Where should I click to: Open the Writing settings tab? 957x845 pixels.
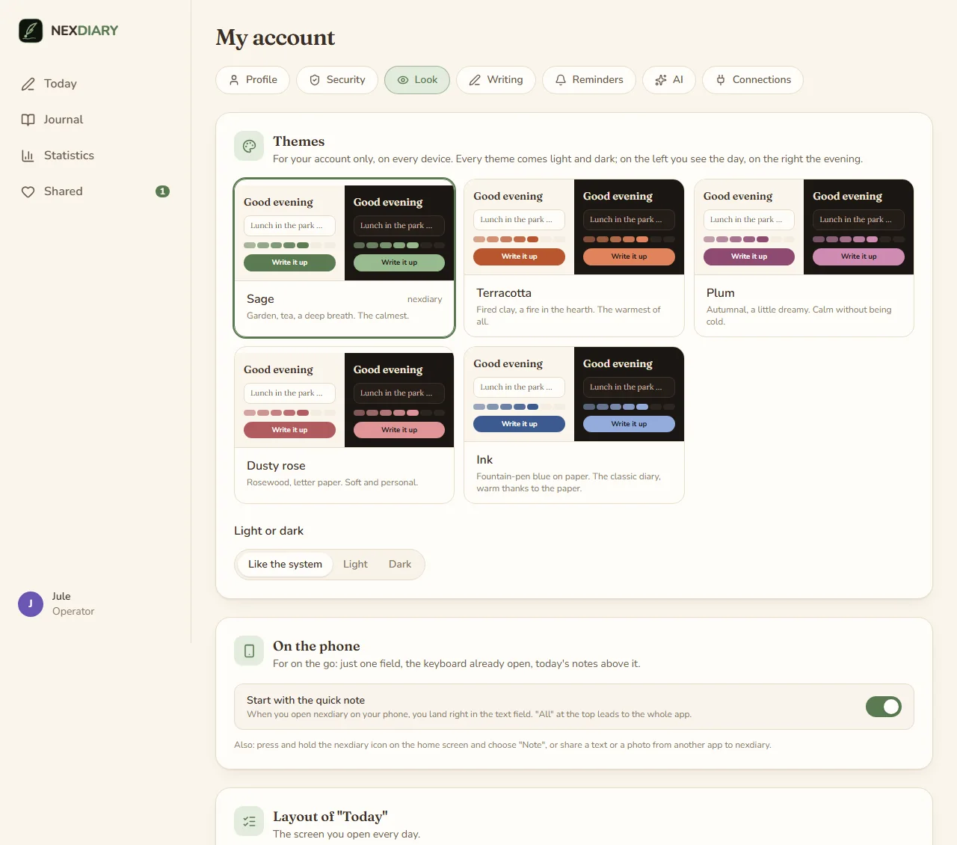click(496, 80)
